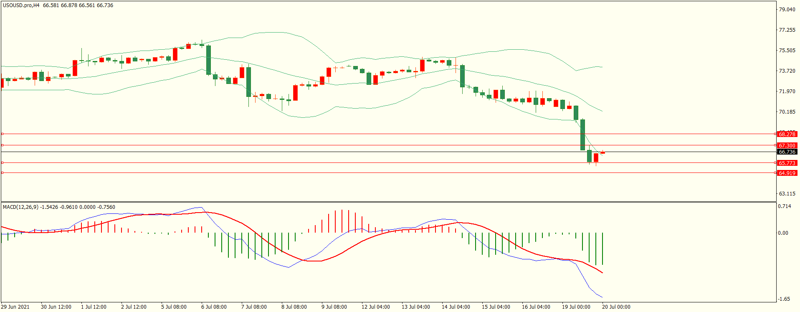This screenshot has width=800, height=312.
Task: Select the red 68.278 horizontal line price label
Action: point(787,134)
